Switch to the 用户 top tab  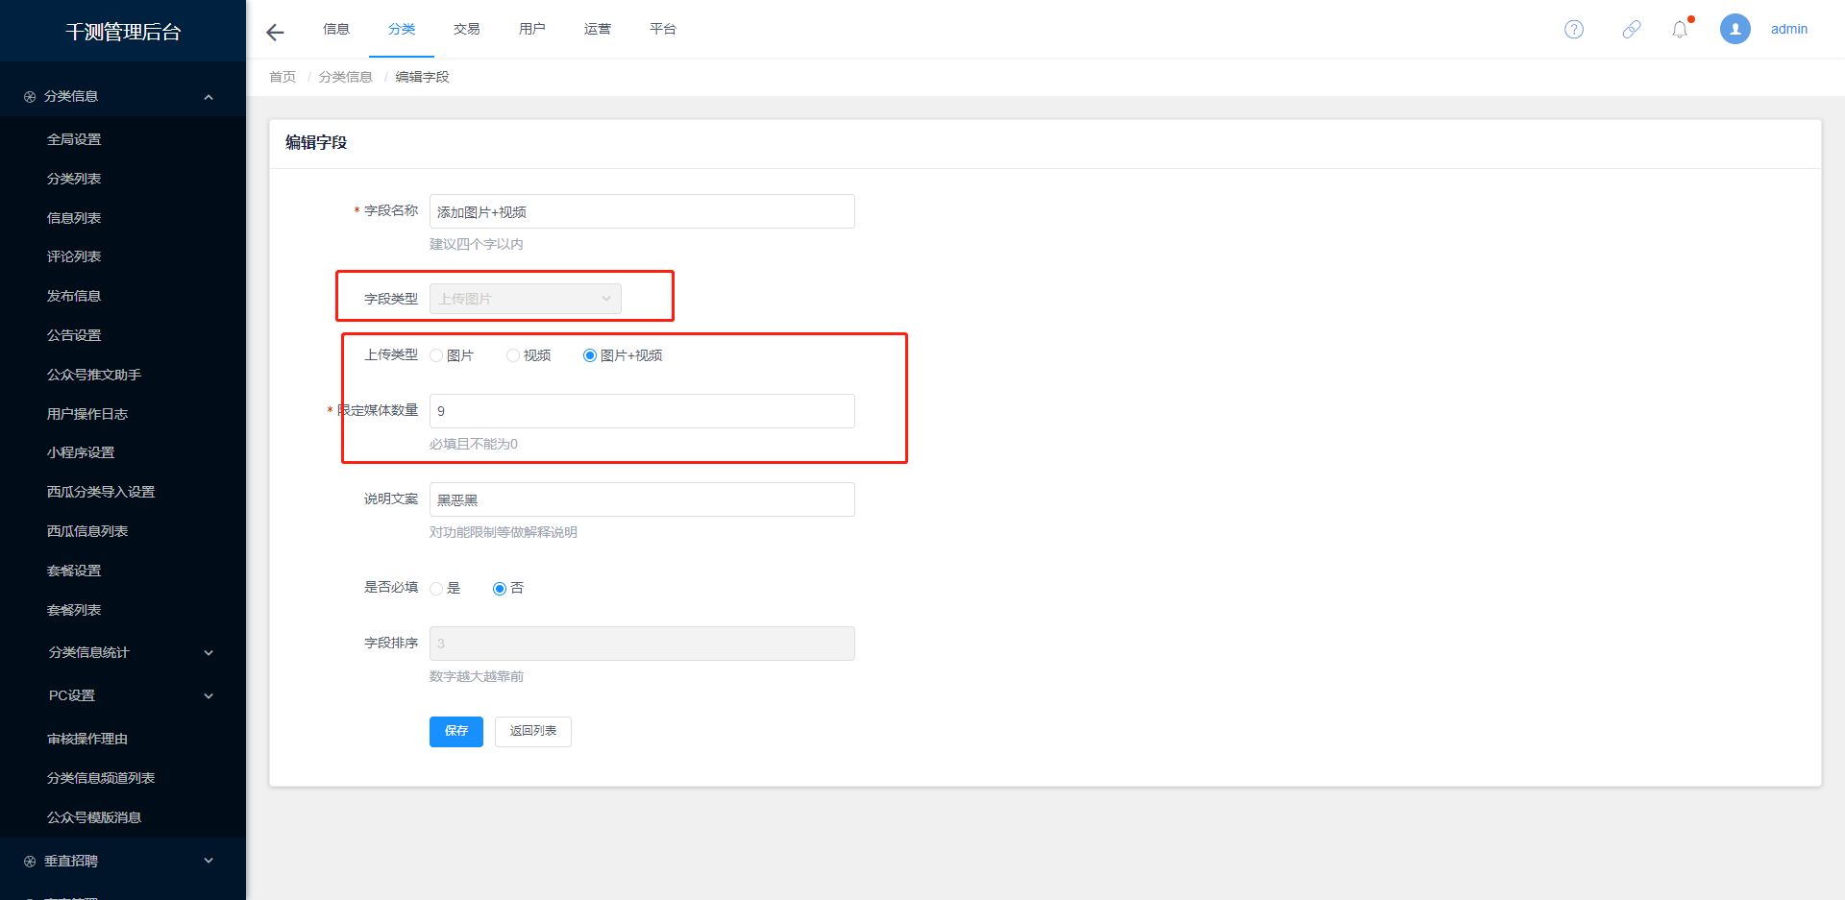click(x=532, y=29)
